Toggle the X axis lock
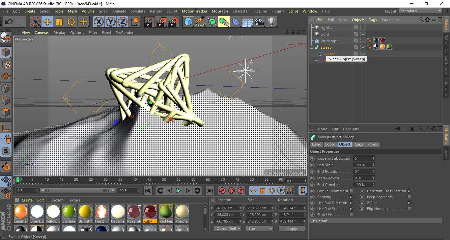 click(99, 22)
